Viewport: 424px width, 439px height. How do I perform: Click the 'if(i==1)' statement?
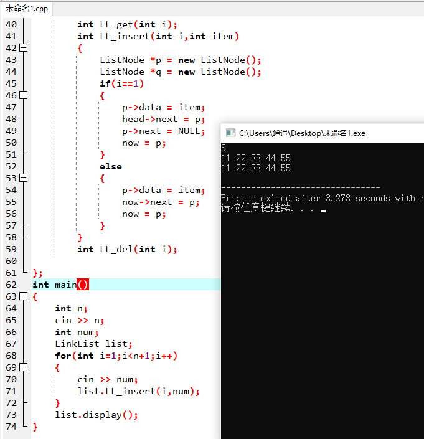(122, 83)
